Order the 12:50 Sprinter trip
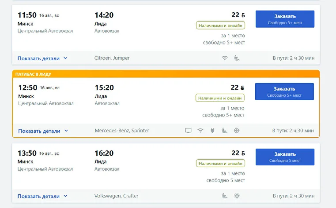 (x=284, y=91)
